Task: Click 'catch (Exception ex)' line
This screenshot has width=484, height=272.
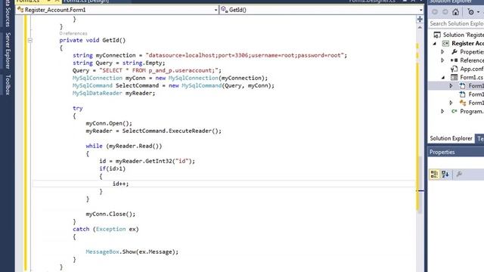Action: coord(106,229)
